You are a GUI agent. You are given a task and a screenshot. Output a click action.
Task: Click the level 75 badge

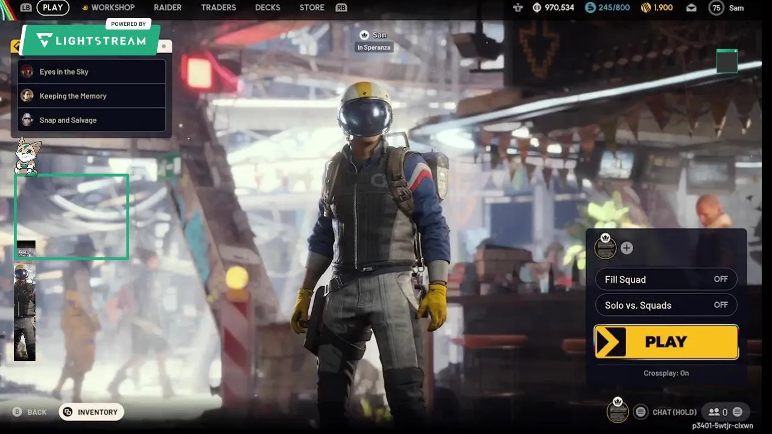click(x=716, y=8)
